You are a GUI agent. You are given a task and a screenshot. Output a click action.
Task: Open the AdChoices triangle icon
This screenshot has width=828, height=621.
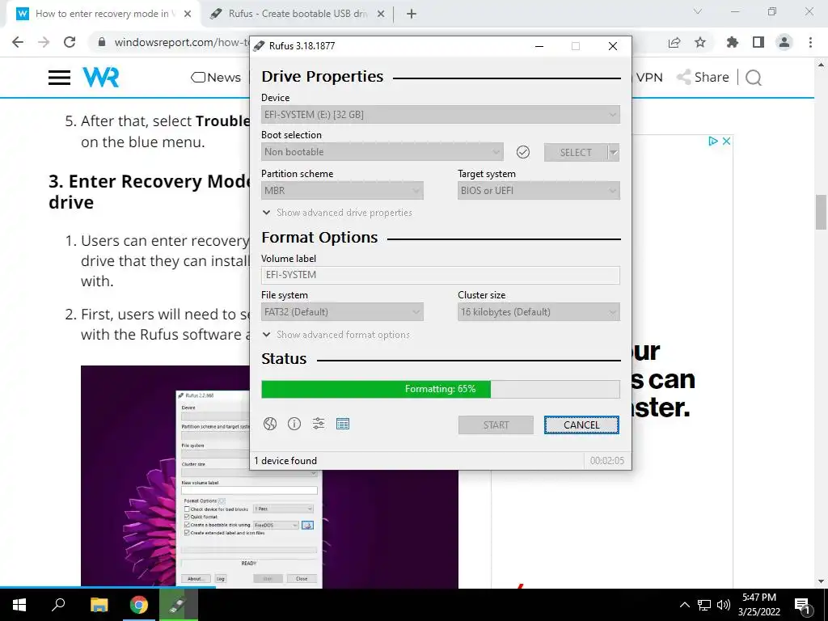(713, 141)
